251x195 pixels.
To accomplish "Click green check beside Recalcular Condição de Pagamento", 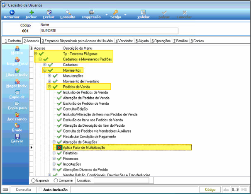I will pyautogui.click(x=59, y=137).
